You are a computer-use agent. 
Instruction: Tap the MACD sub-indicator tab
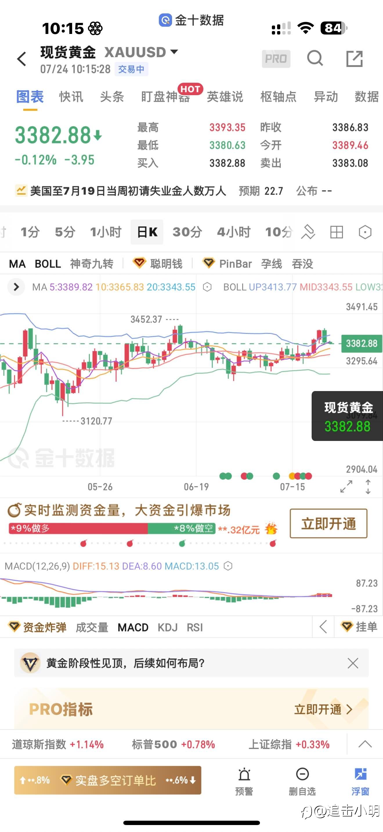coord(133,627)
